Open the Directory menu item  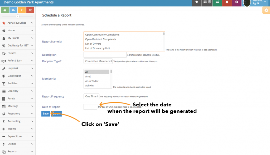tap(18, 91)
